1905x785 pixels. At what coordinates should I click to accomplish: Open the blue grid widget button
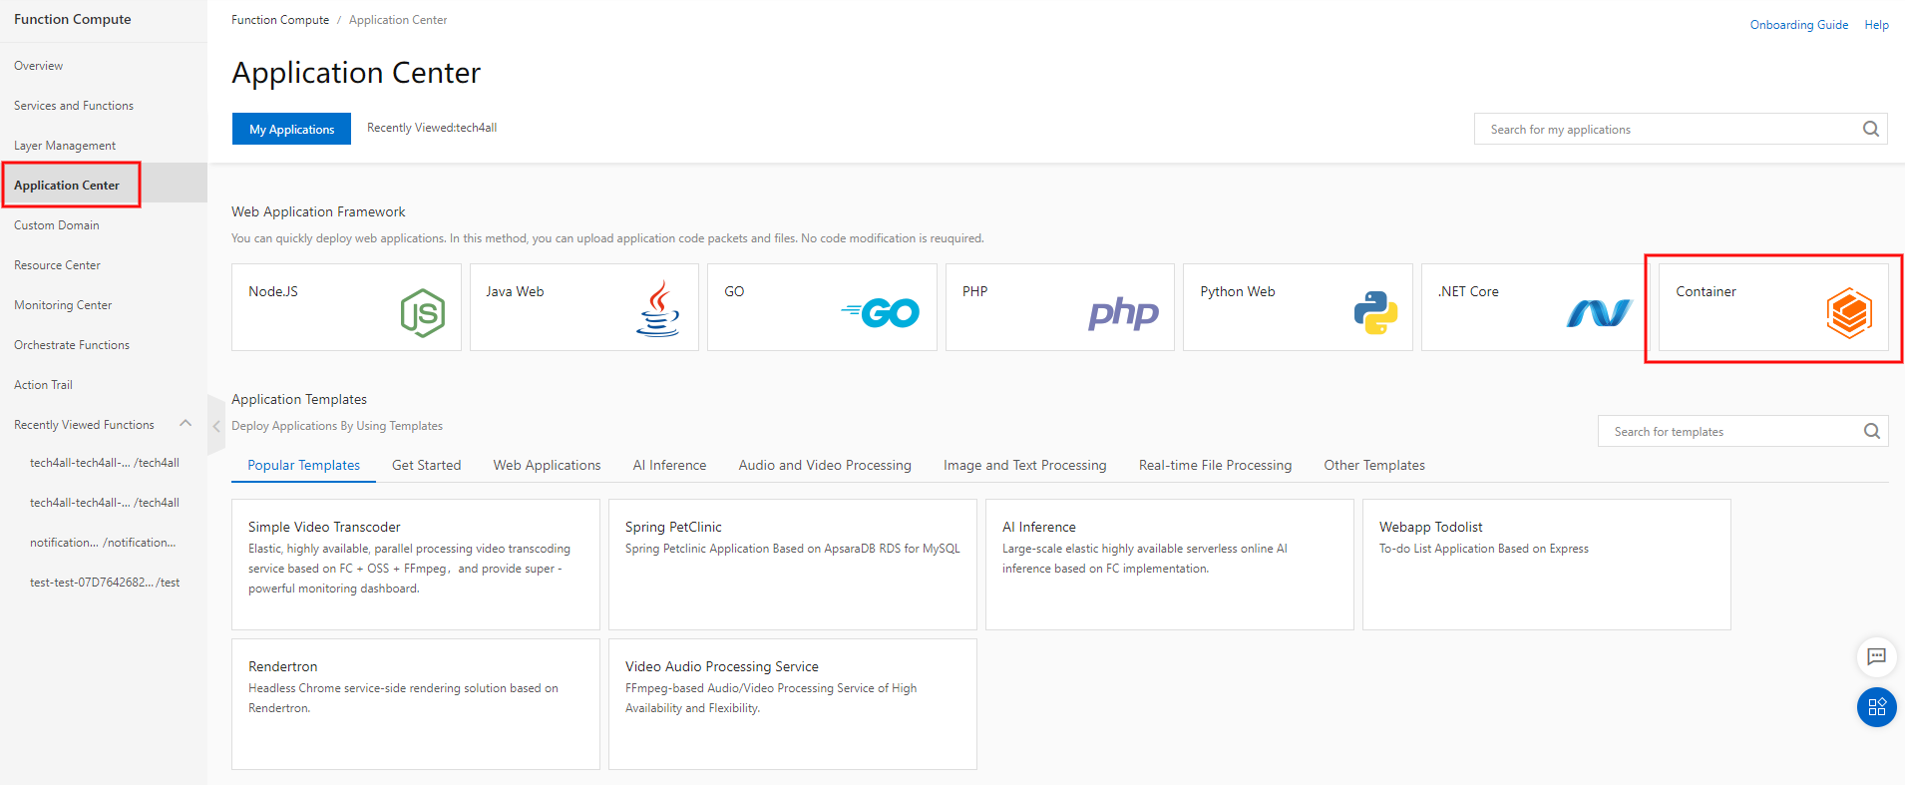point(1876,707)
